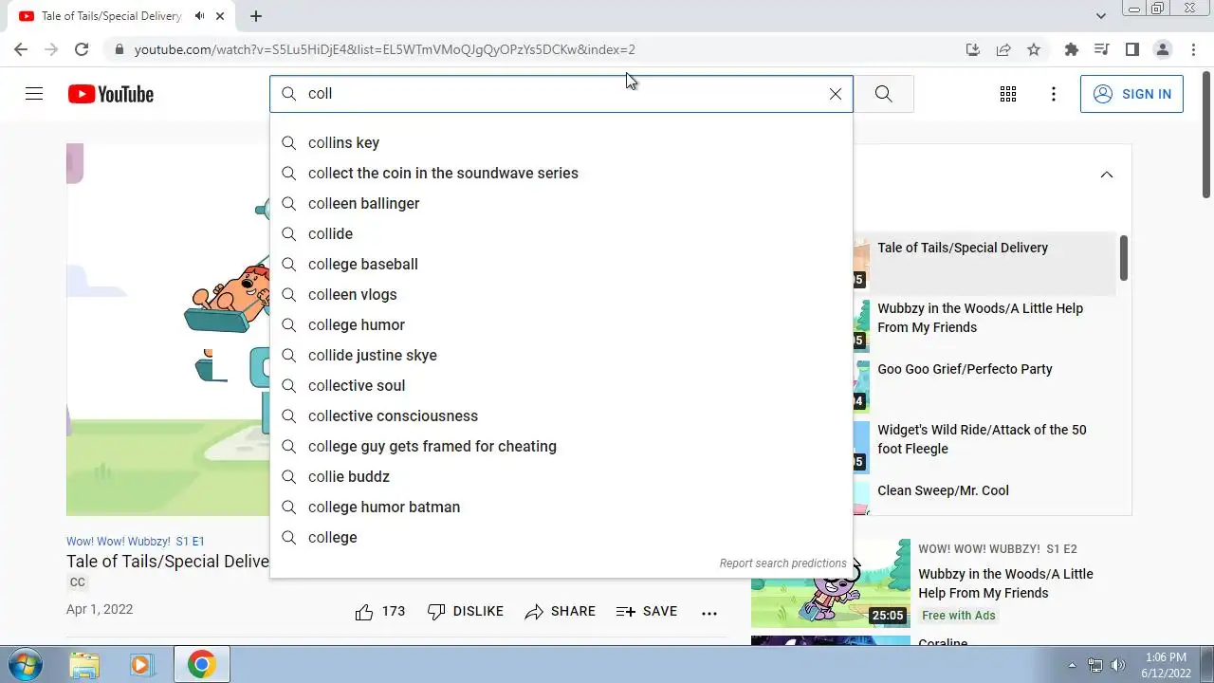Open recommended 'Wubbzy in the Woods/A Little Help' title
Screen dimensions: 1214x683
click(1005, 583)
